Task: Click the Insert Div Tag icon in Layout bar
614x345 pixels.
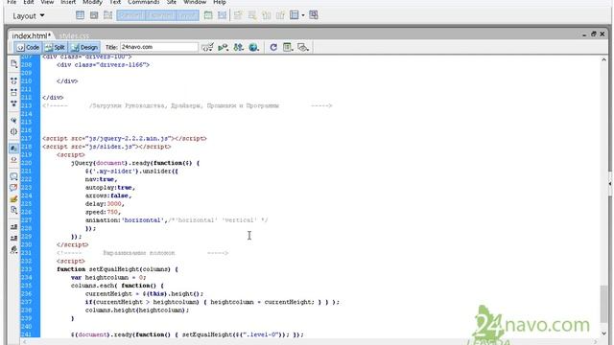Action: pyautogui.click(x=80, y=15)
